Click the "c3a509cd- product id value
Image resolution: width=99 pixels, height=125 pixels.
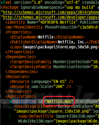click(x=88, y=27)
